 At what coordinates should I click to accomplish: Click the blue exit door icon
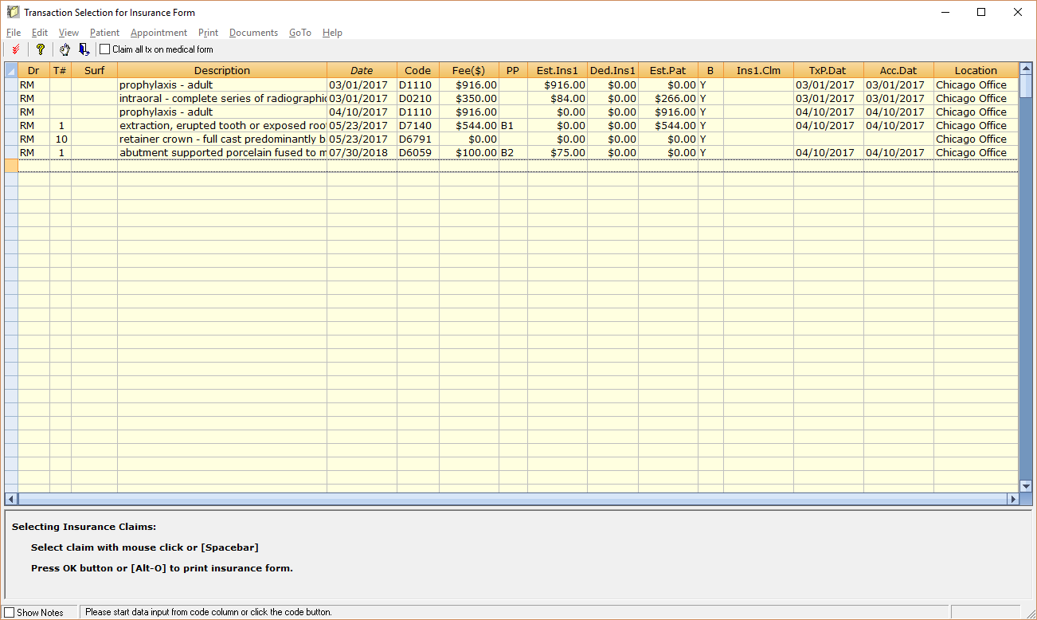(x=84, y=49)
